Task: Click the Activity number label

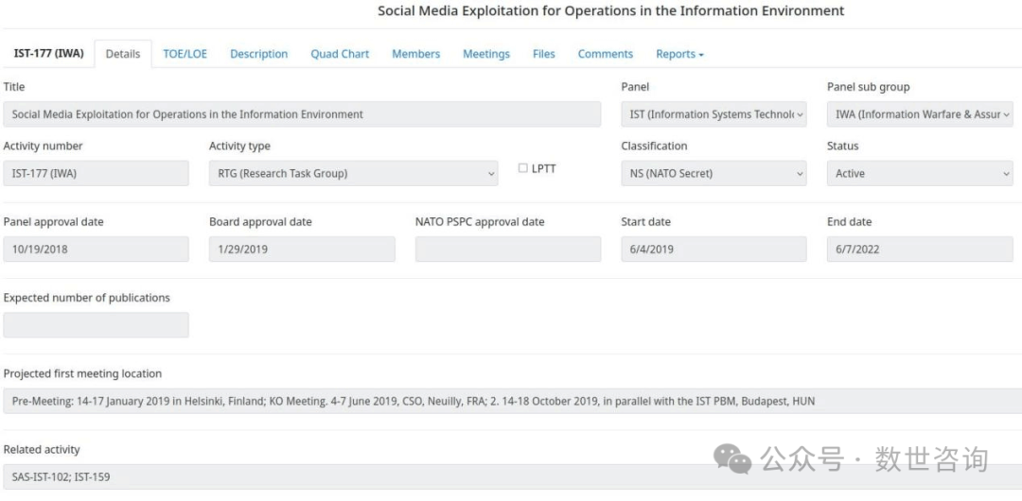Action: click(x=43, y=146)
